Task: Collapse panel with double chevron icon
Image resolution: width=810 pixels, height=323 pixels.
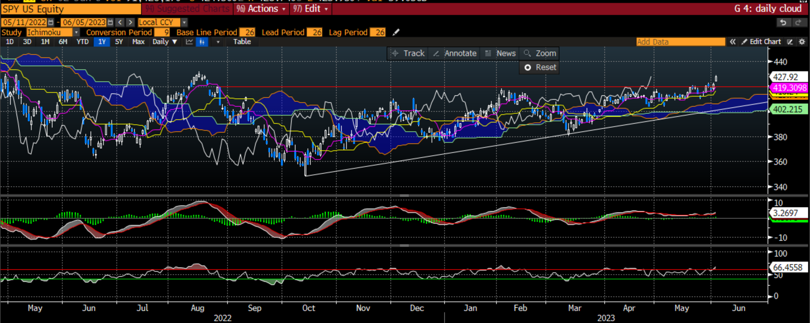Action: pyautogui.click(x=733, y=42)
